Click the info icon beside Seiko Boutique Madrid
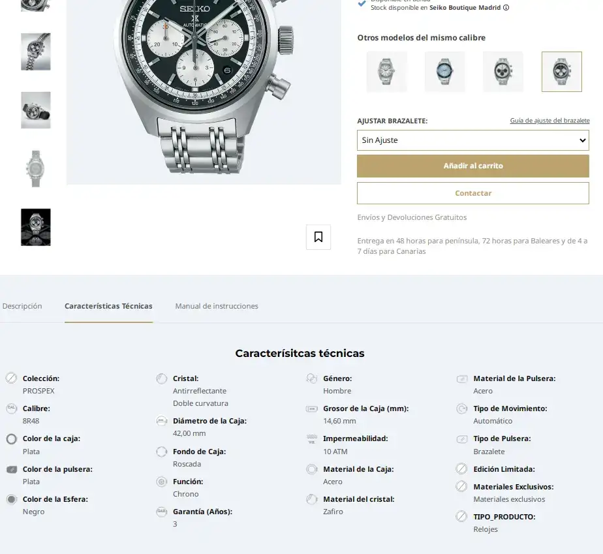The width and height of the screenshot is (603, 554). [506, 7]
